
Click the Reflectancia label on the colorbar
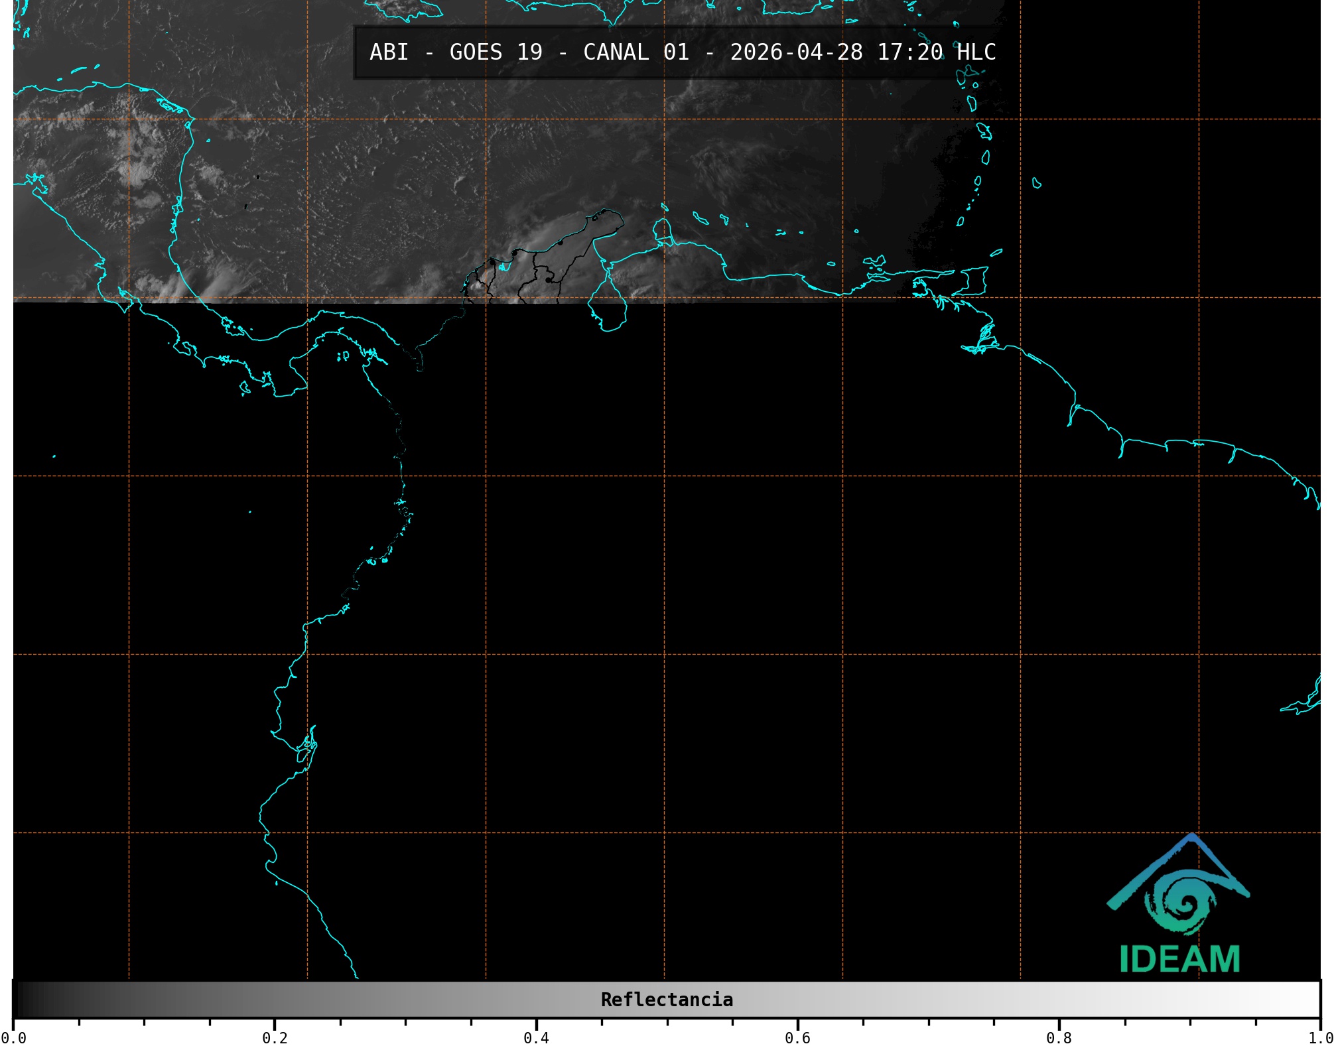tap(667, 1000)
